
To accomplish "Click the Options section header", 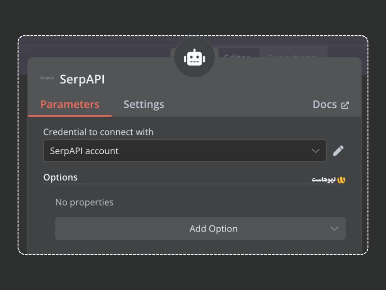I will (x=60, y=177).
